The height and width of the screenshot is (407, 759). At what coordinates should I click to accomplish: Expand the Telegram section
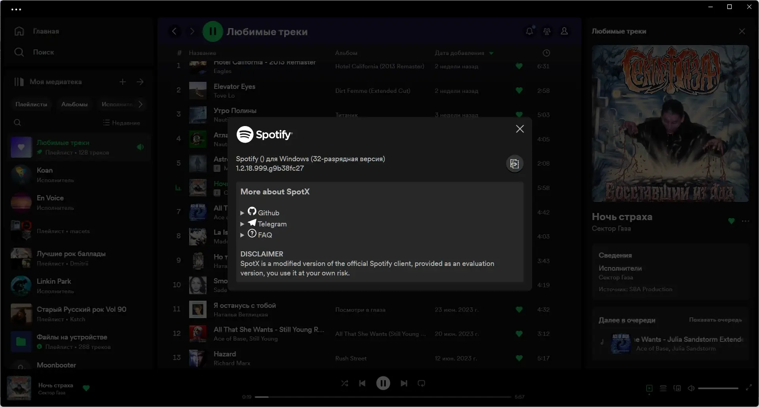click(x=242, y=224)
